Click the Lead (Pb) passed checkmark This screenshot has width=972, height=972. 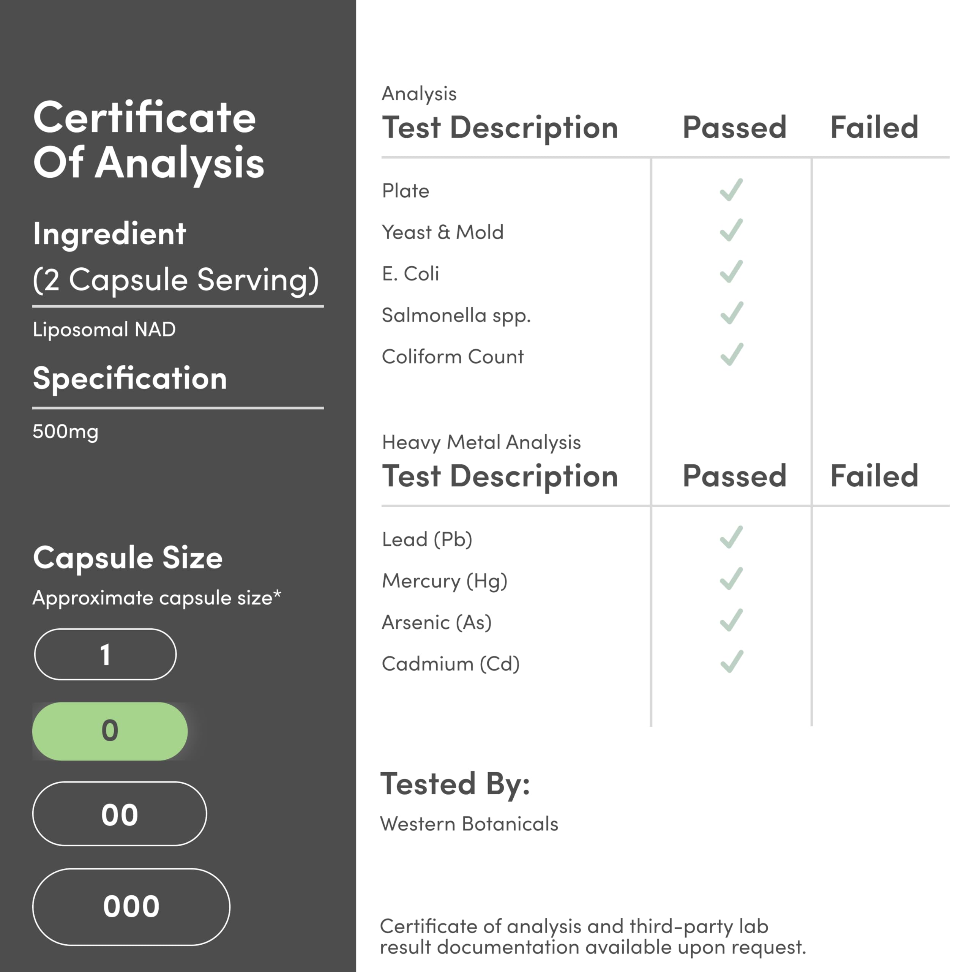click(x=731, y=537)
